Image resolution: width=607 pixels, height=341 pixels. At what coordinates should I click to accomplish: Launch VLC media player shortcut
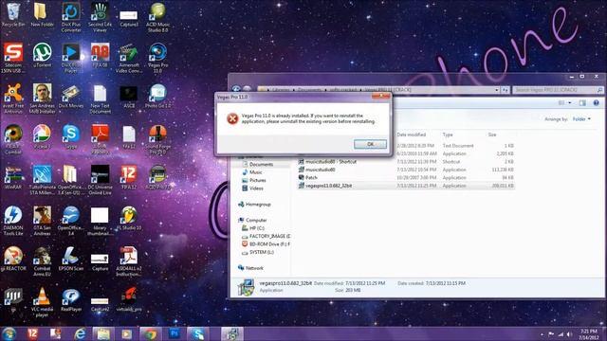[x=42, y=302]
